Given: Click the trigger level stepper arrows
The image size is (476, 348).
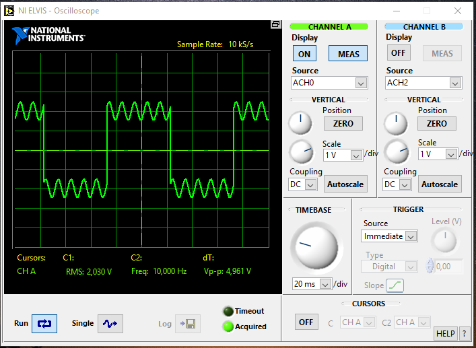Looking at the screenshot, I should [430, 266].
